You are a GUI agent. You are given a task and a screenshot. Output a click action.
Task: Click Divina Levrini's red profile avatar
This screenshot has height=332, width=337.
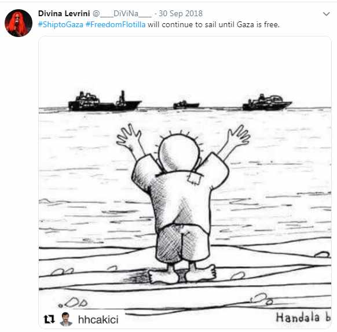click(x=19, y=23)
